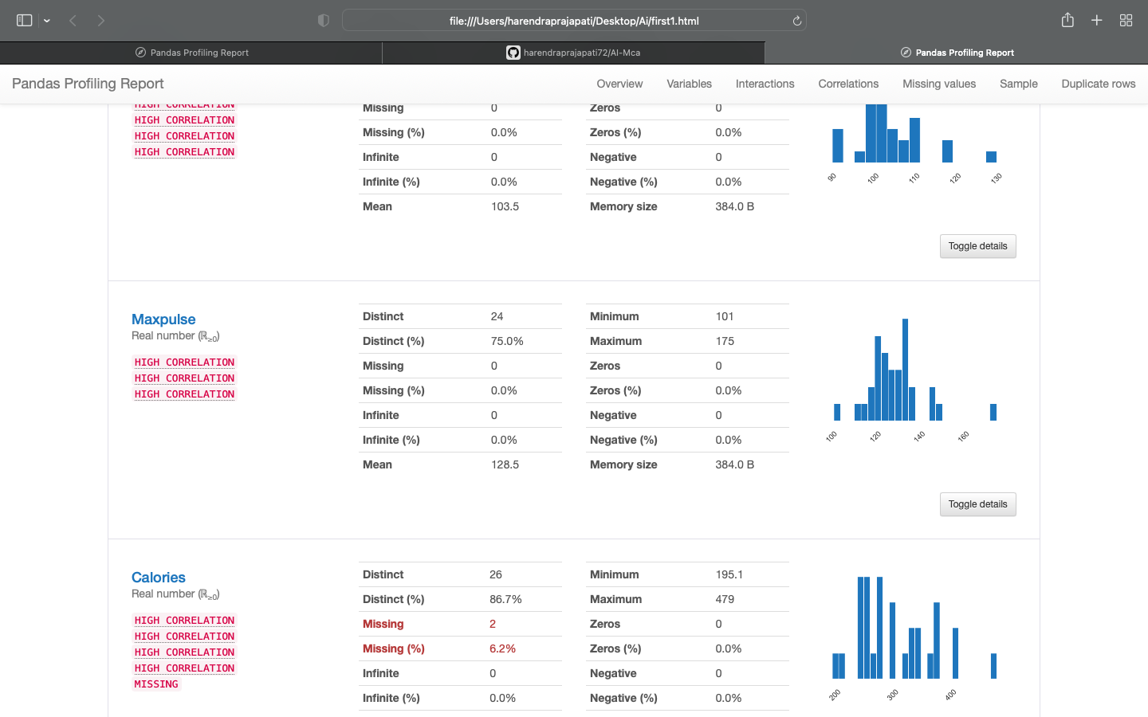Click the address bar URL field
This screenshot has width=1148, height=717.
tap(573, 20)
